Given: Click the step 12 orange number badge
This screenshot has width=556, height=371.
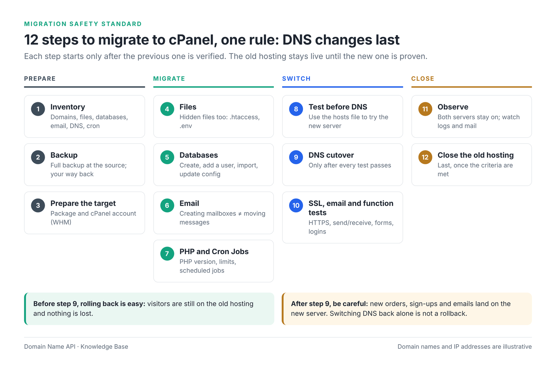Looking at the screenshot, I should pos(425,157).
